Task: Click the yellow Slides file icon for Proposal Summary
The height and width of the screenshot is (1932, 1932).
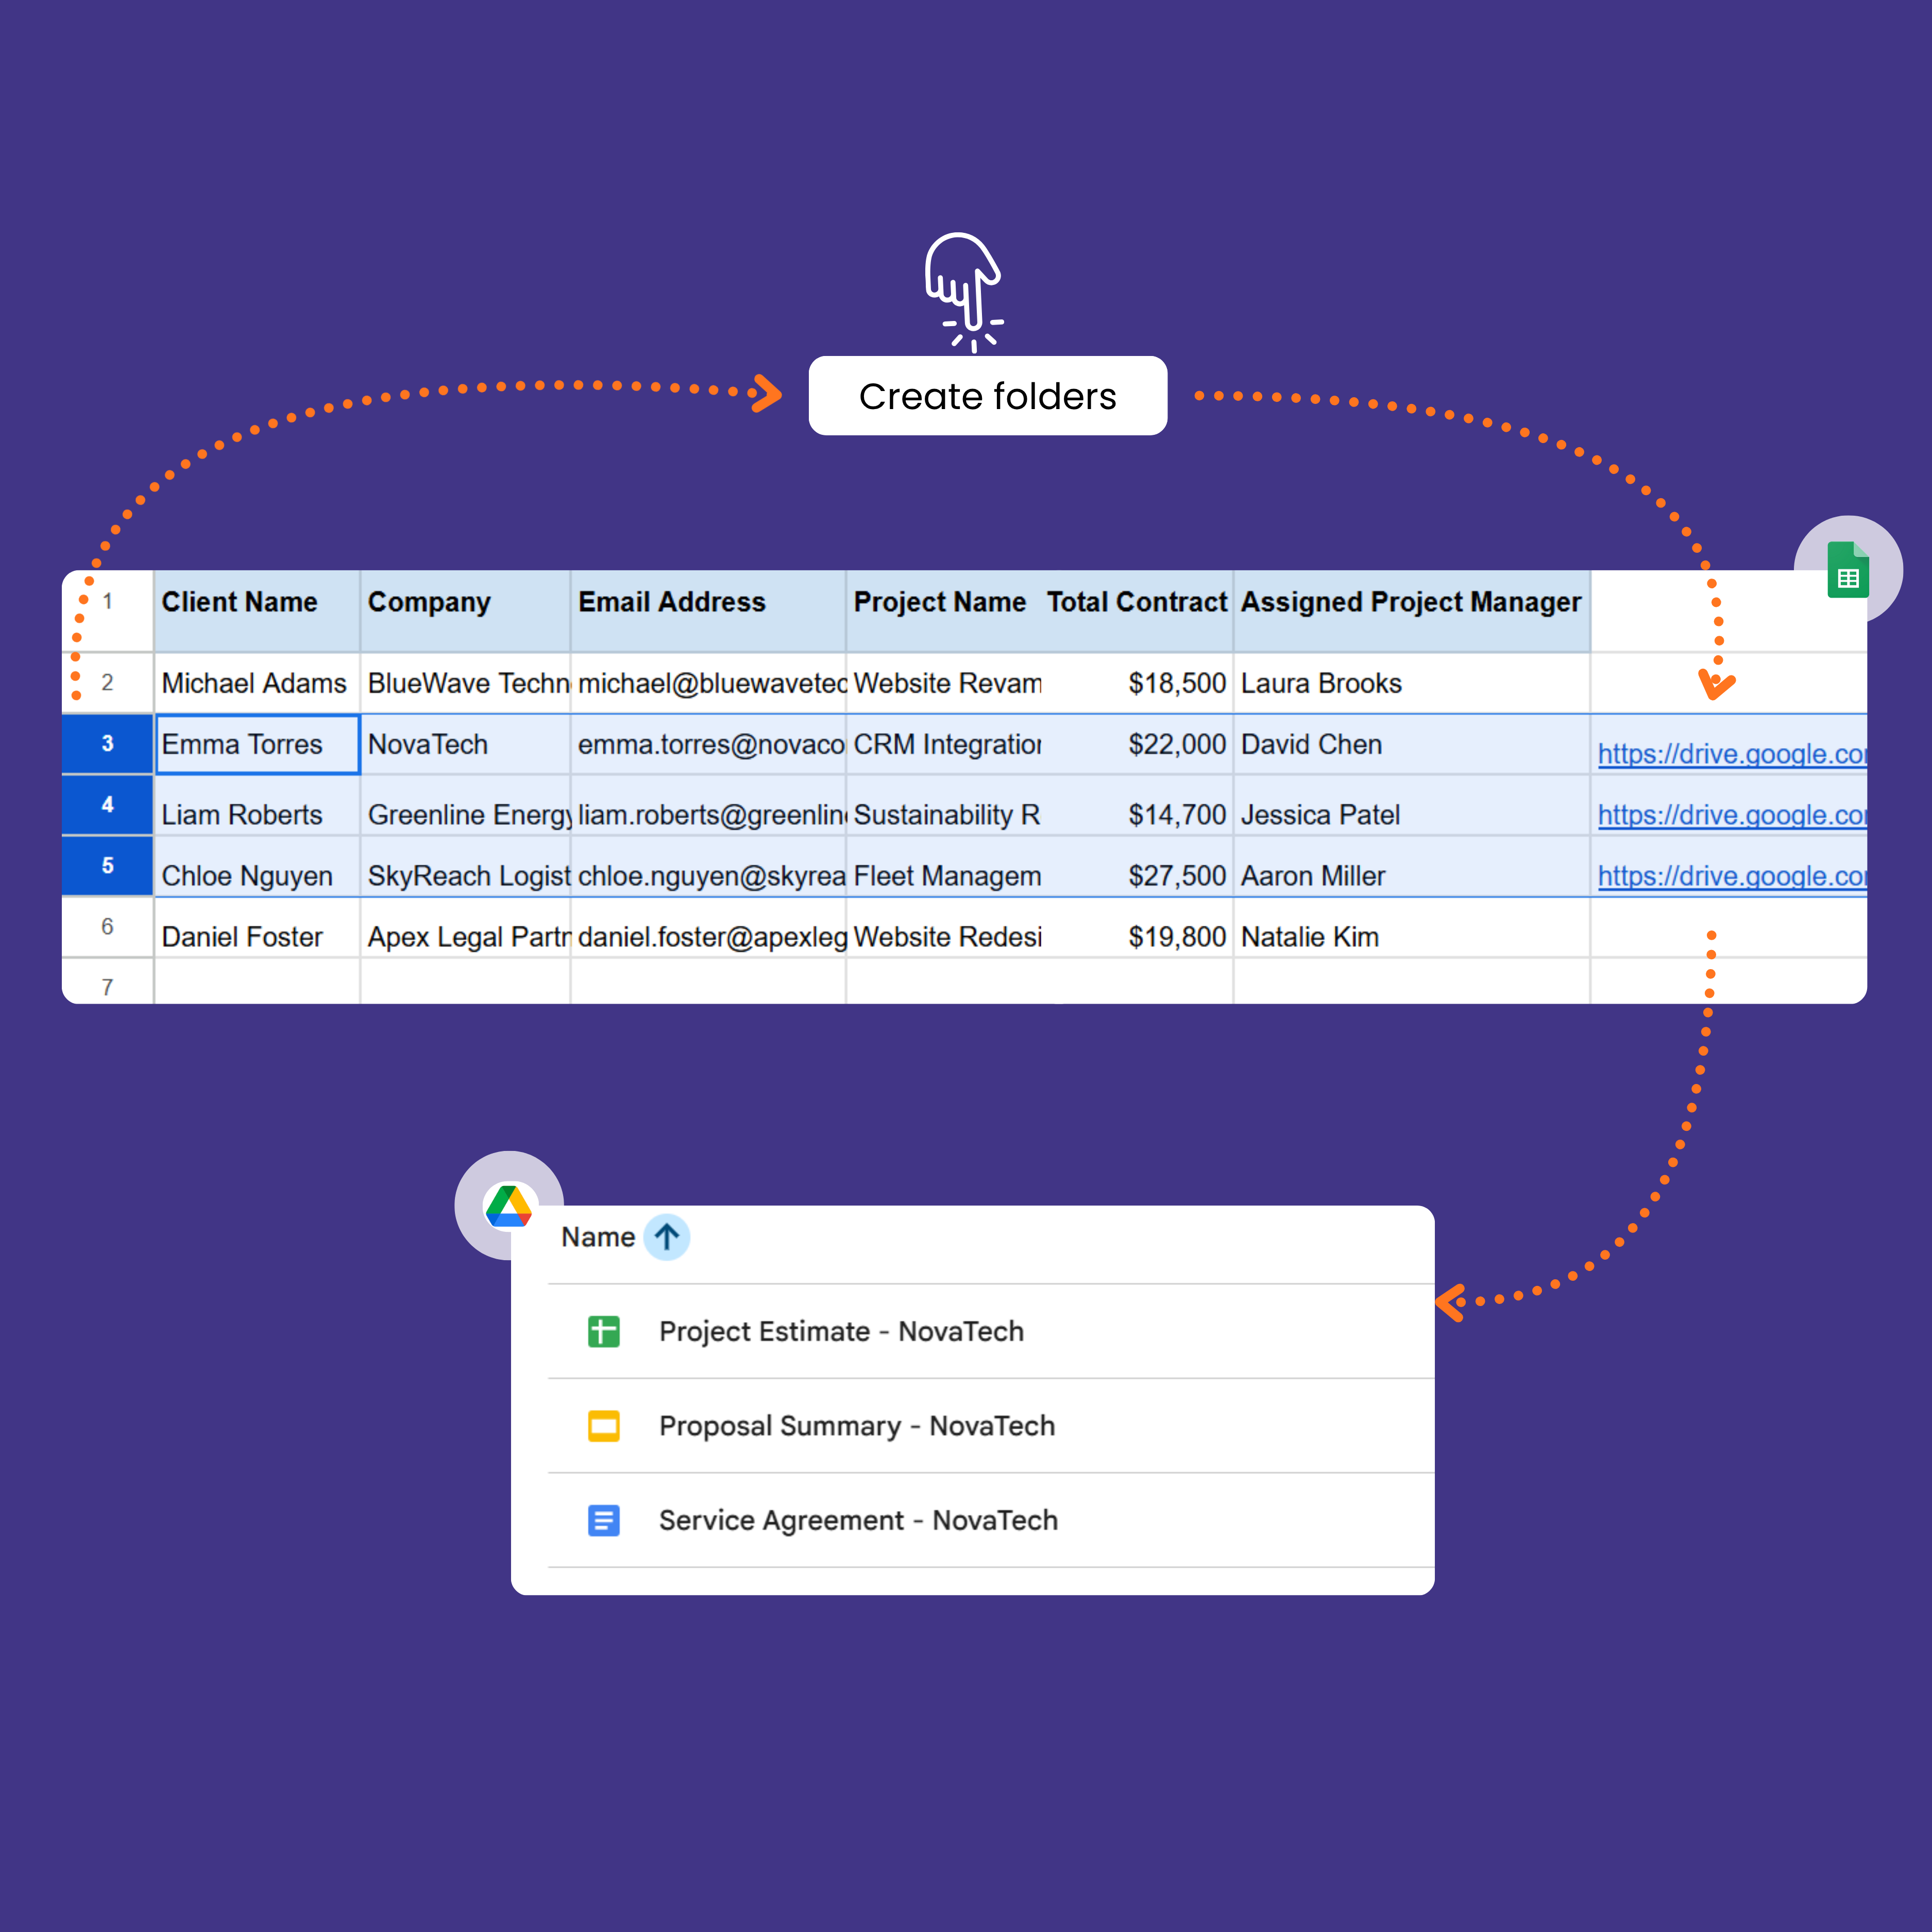Action: [603, 1425]
